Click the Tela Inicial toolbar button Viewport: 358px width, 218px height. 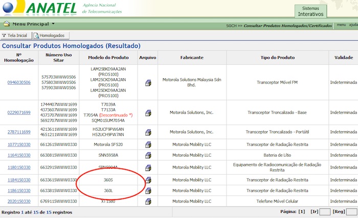pos(16,35)
